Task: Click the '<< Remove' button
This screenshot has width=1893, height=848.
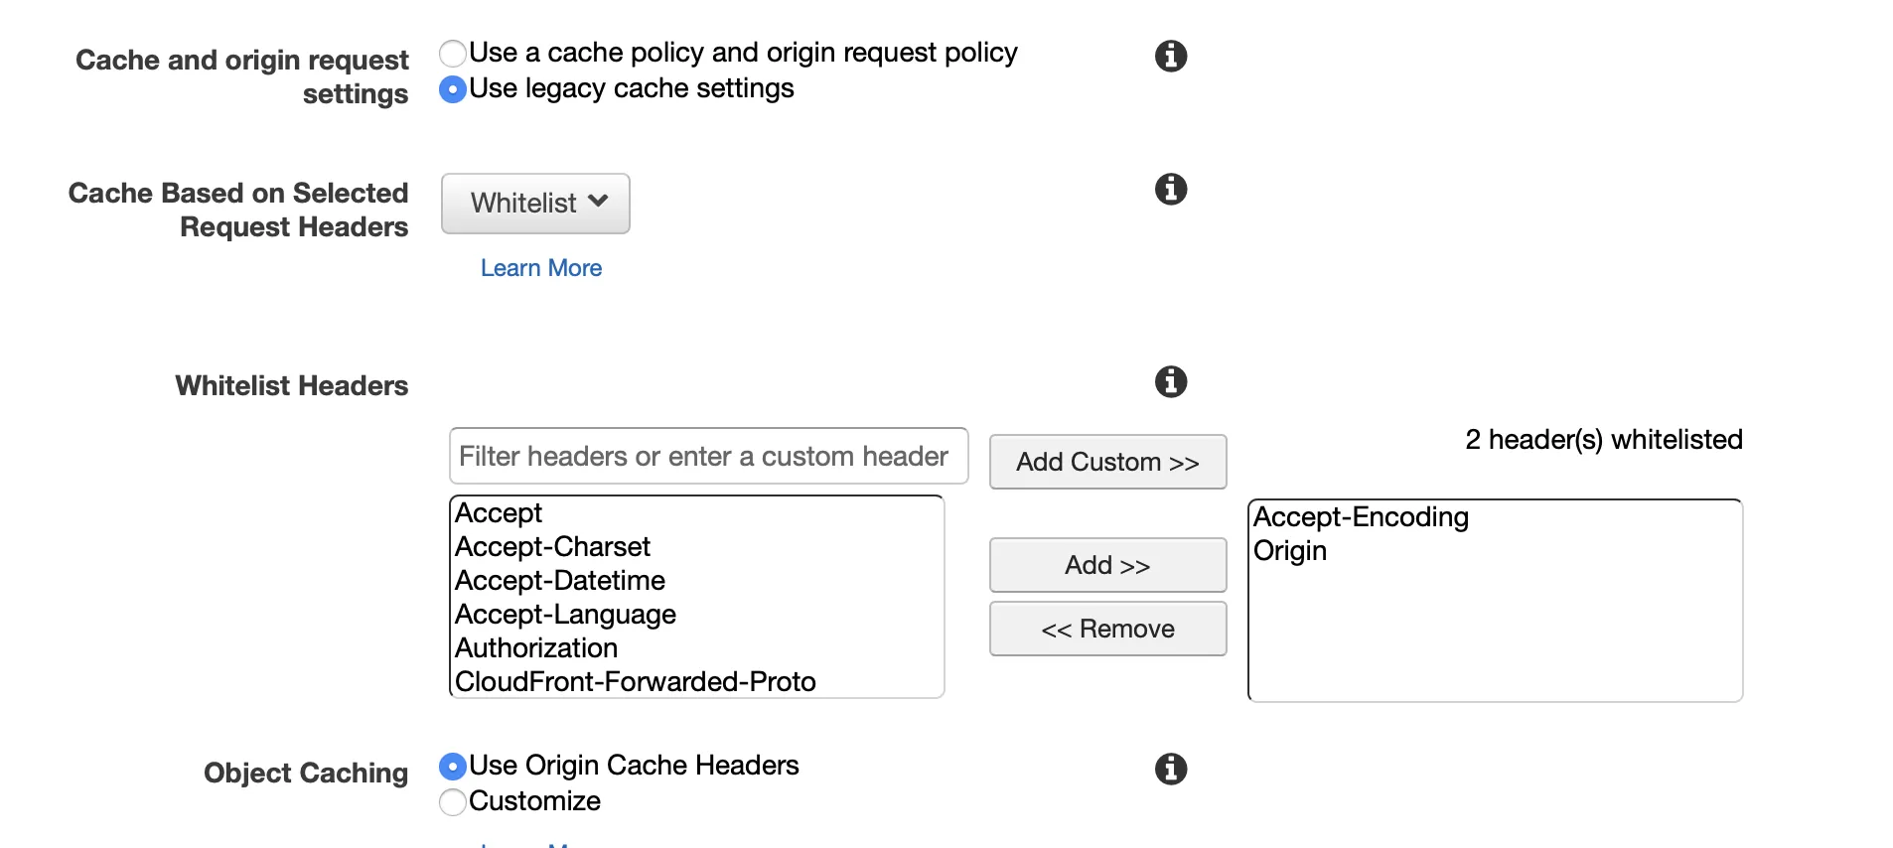Action: [1107, 629]
